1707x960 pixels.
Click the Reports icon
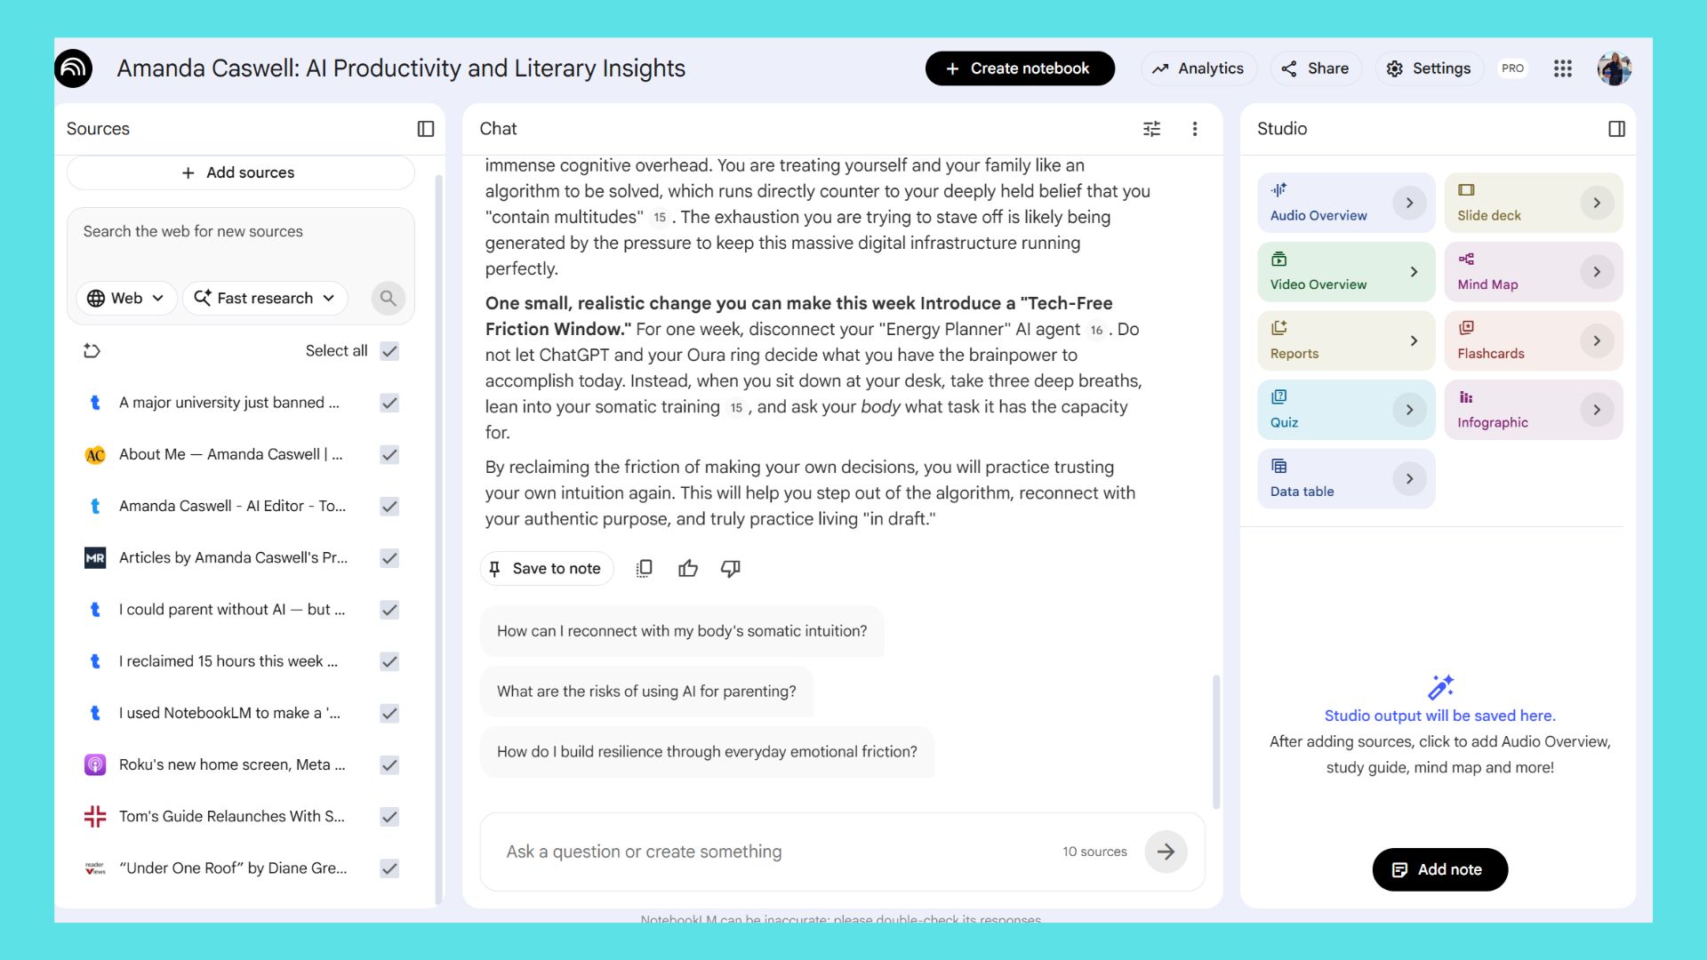[1278, 327]
